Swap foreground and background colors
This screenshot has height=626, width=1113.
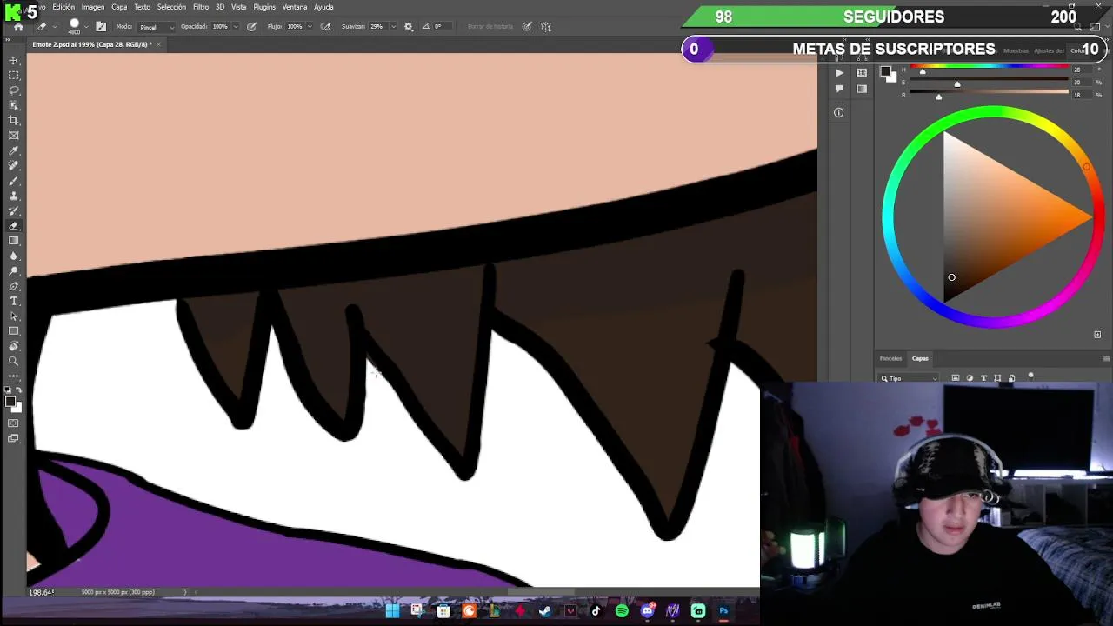pos(19,390)
